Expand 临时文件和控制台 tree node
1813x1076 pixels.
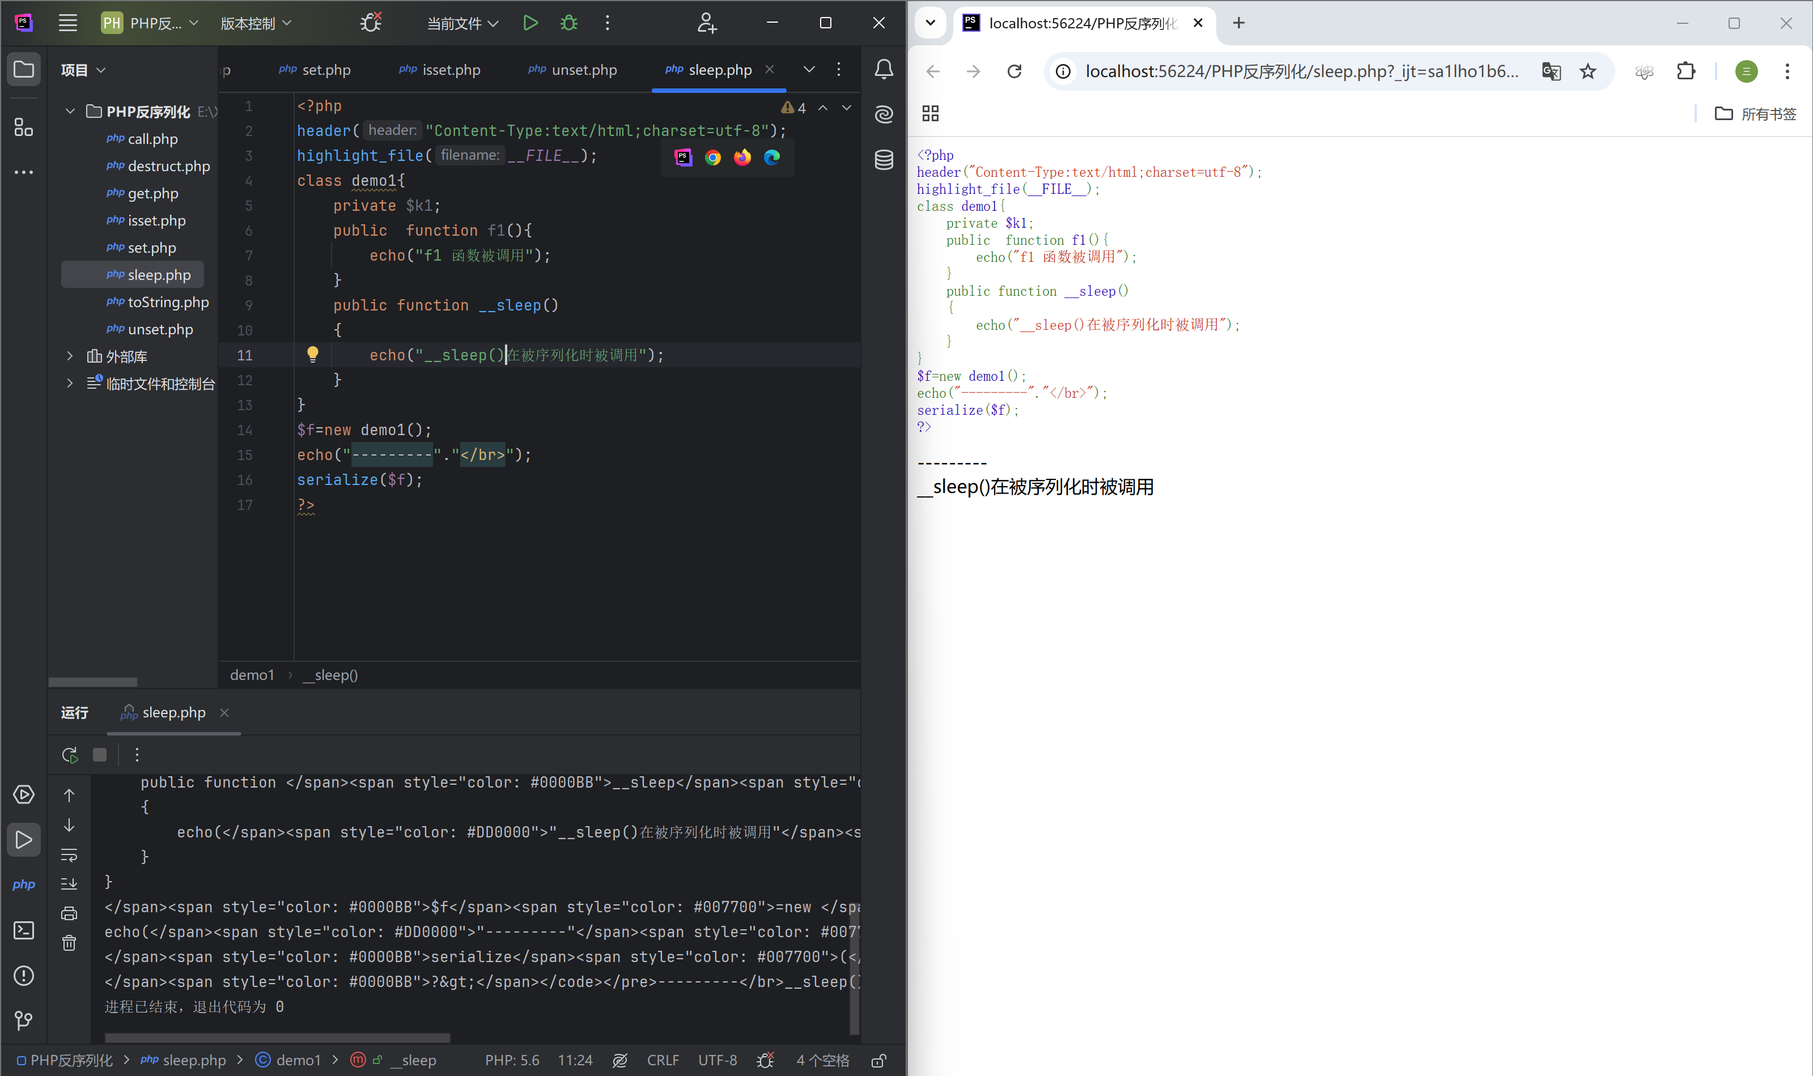70,383
